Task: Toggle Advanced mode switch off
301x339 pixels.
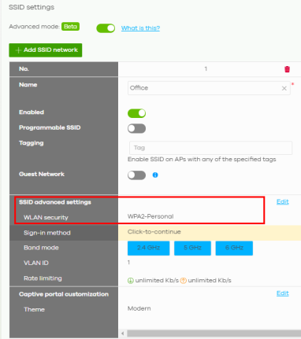Action: pos(106,28)
